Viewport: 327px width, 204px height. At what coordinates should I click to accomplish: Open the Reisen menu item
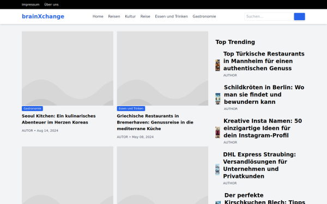(x=114, y=16)
